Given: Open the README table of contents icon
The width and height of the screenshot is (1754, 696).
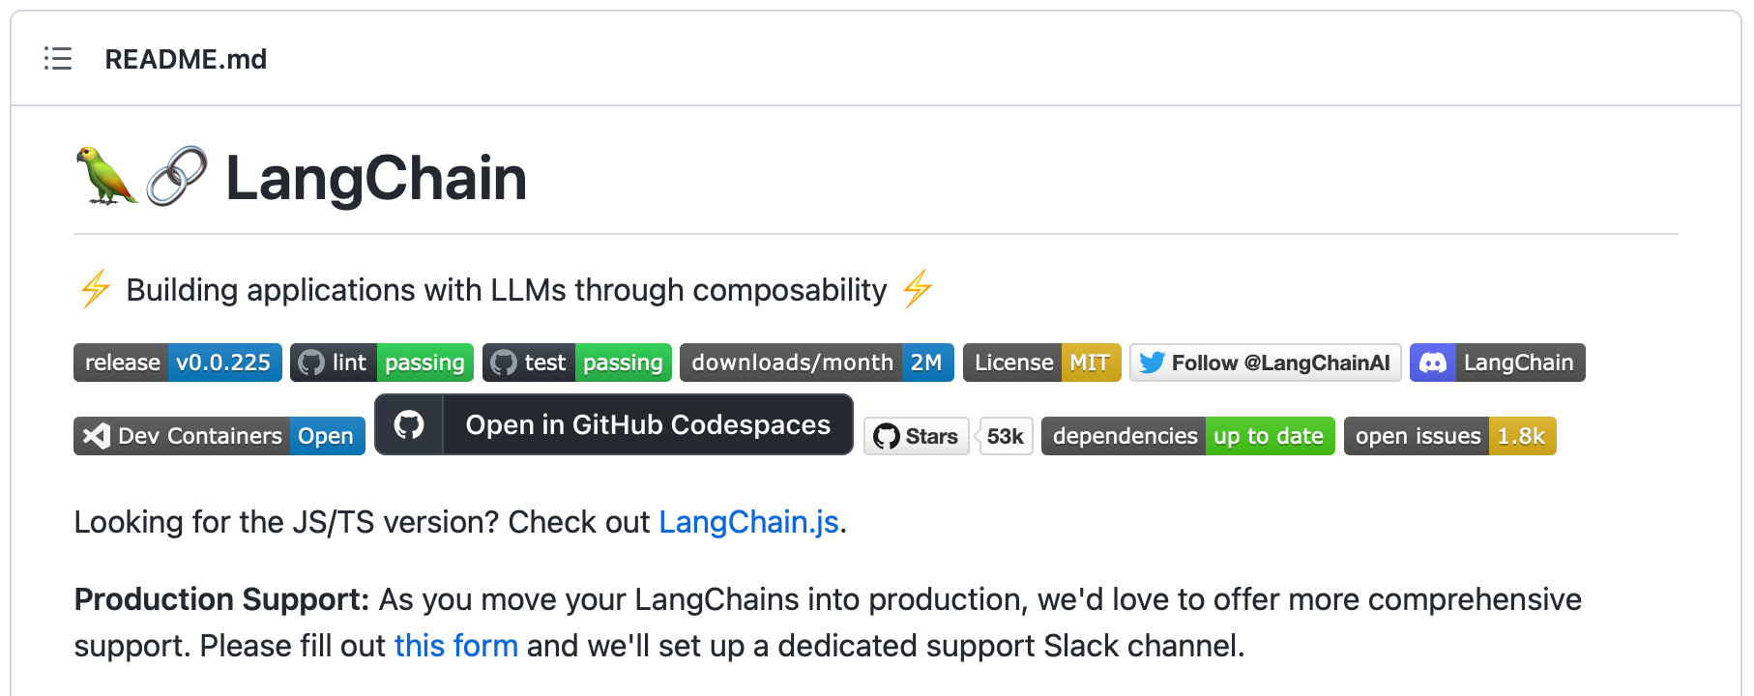Looking at the screenshot, I should (58, 59).
